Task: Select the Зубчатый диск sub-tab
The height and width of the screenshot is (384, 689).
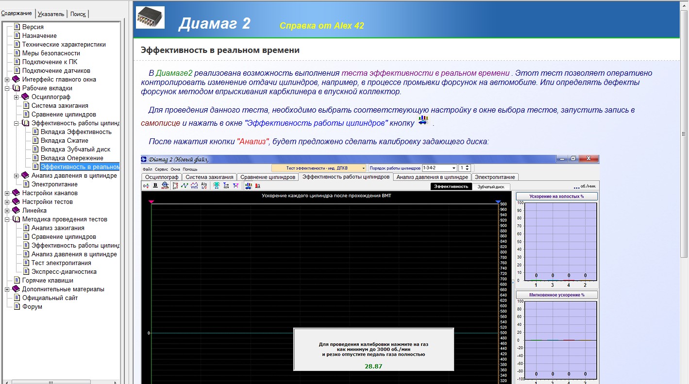Action: [490, 186]
